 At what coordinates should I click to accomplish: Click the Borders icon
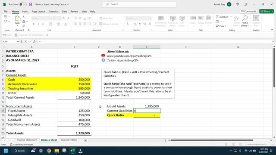coord(50,24)
